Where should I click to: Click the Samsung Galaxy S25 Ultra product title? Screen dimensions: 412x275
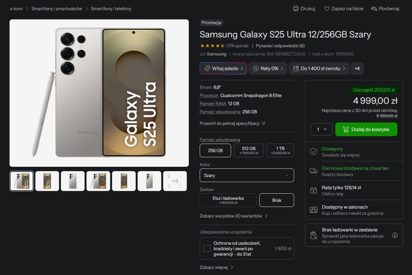[285, 34]
